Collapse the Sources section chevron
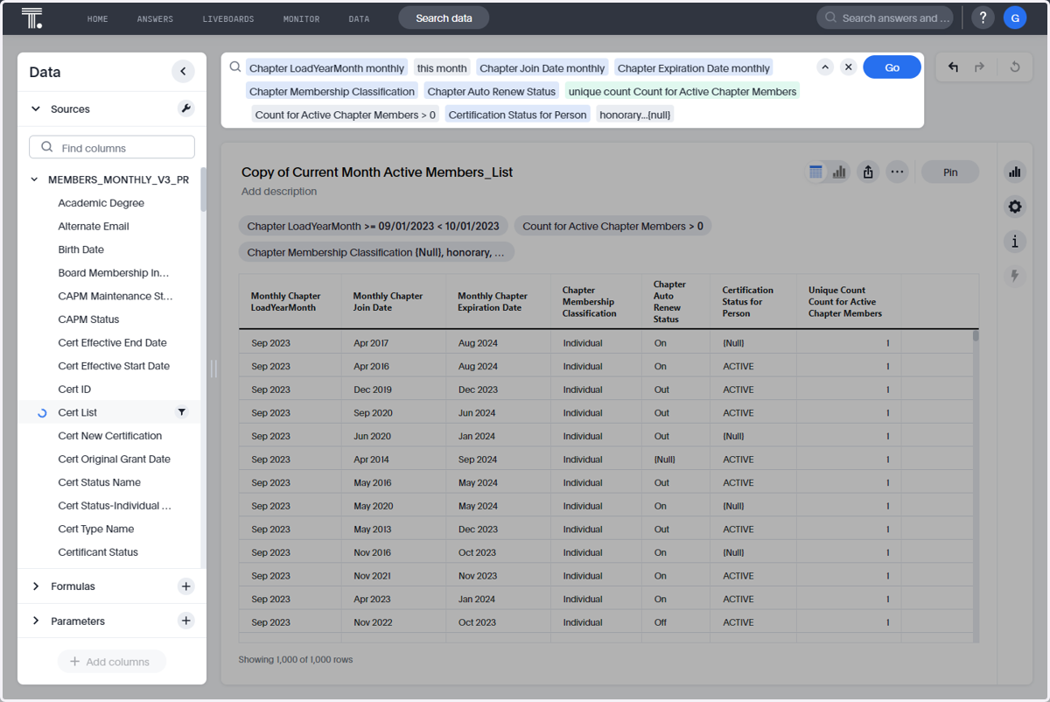Screen dimensions: 1050x702 [x=36, y=109]
